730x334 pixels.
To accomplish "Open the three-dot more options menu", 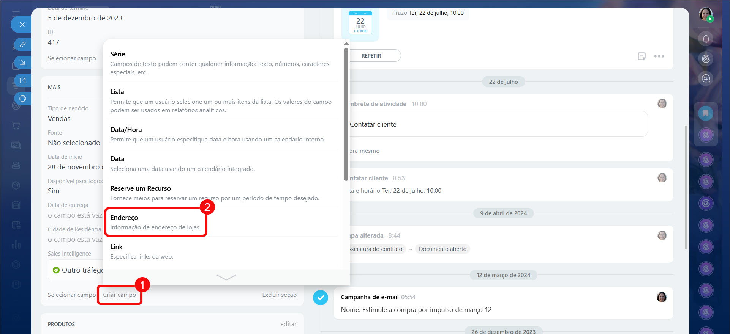I will tap(659, 56).
